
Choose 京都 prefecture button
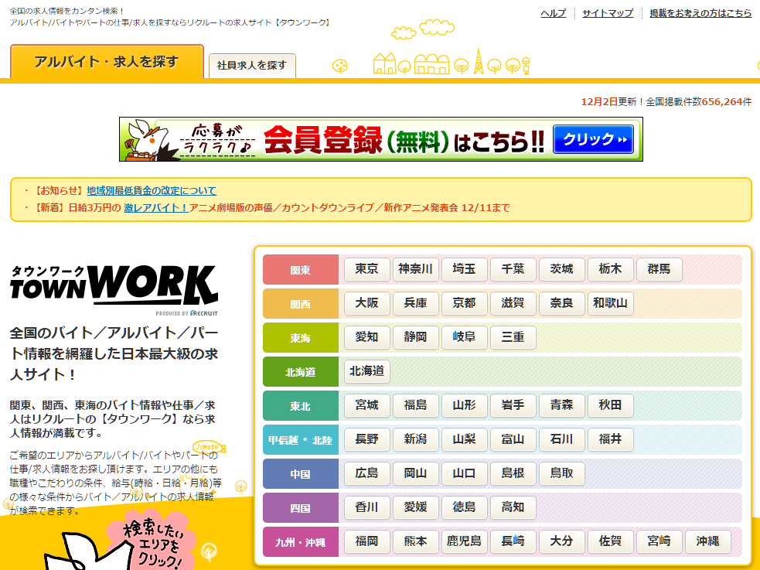pos(465,303)
